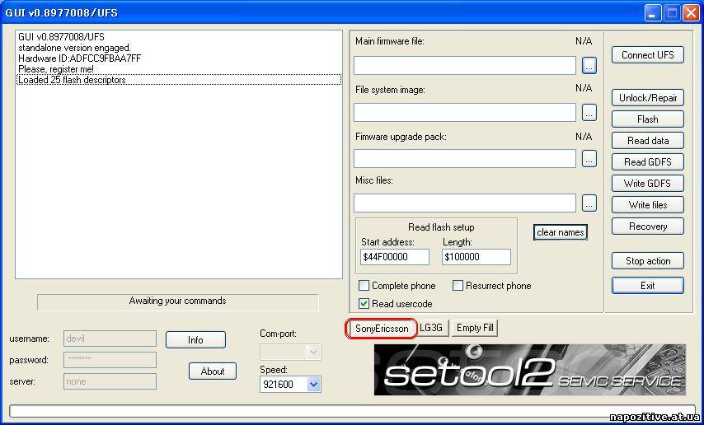Click Read GDFS button
The width and height of the screenshot is (704, 425).
click(647, 162)
